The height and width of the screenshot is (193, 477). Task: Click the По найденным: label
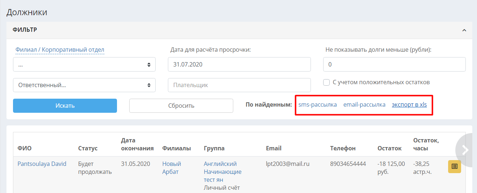pos(269,105)
